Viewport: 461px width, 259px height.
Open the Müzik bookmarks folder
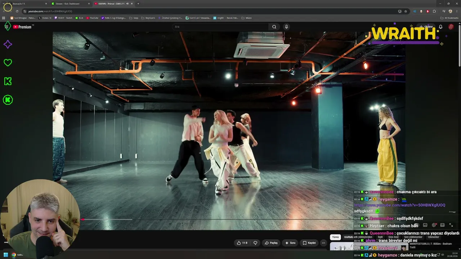[x=246, y=18]
